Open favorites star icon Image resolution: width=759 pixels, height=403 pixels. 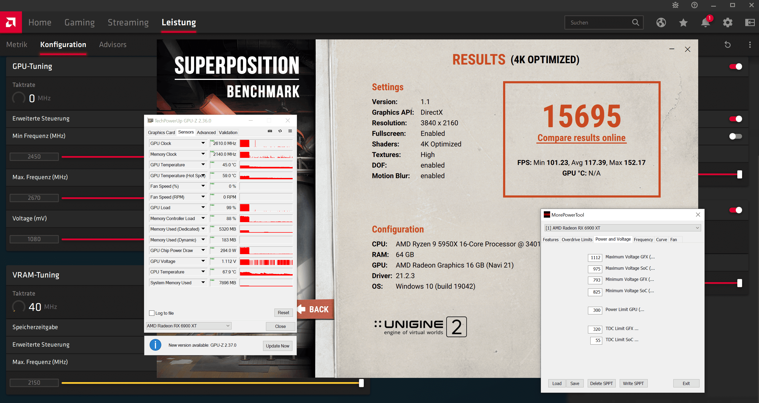[x=683, y=22]
